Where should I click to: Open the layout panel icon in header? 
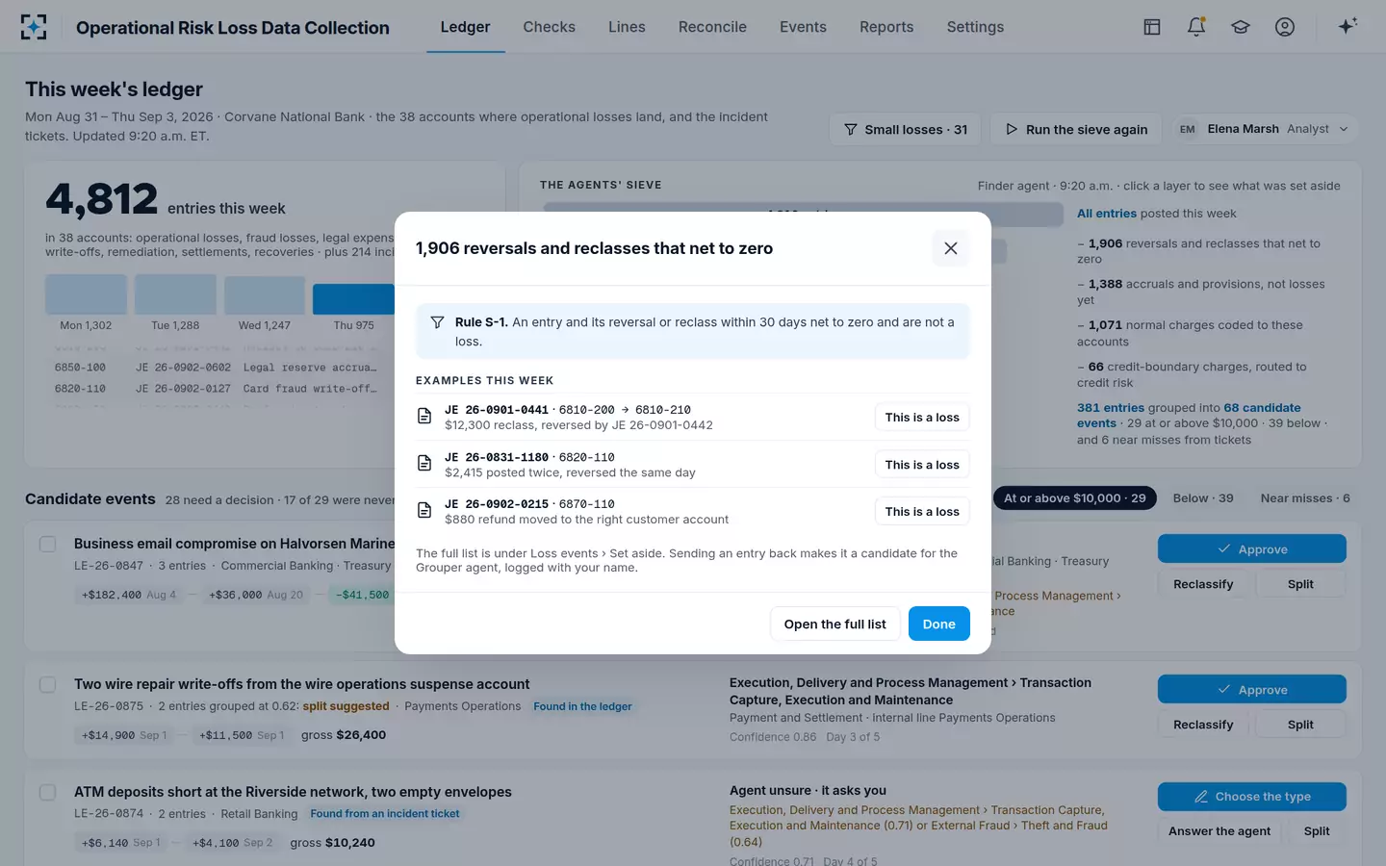point(1151,27)
